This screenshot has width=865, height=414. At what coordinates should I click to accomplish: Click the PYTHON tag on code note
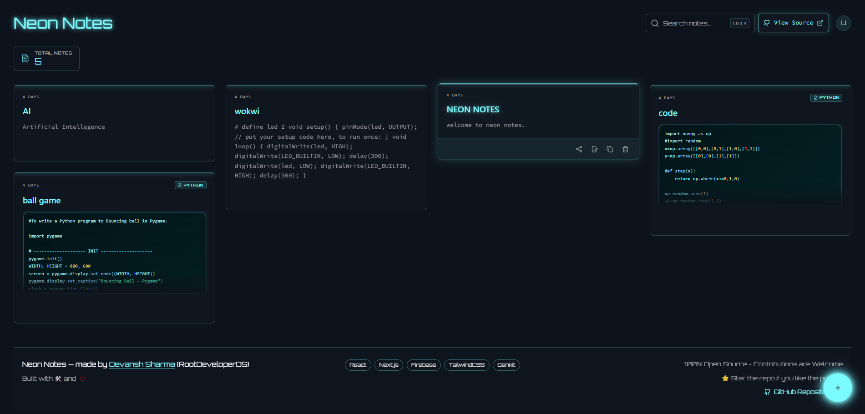[x=826, y=97]
